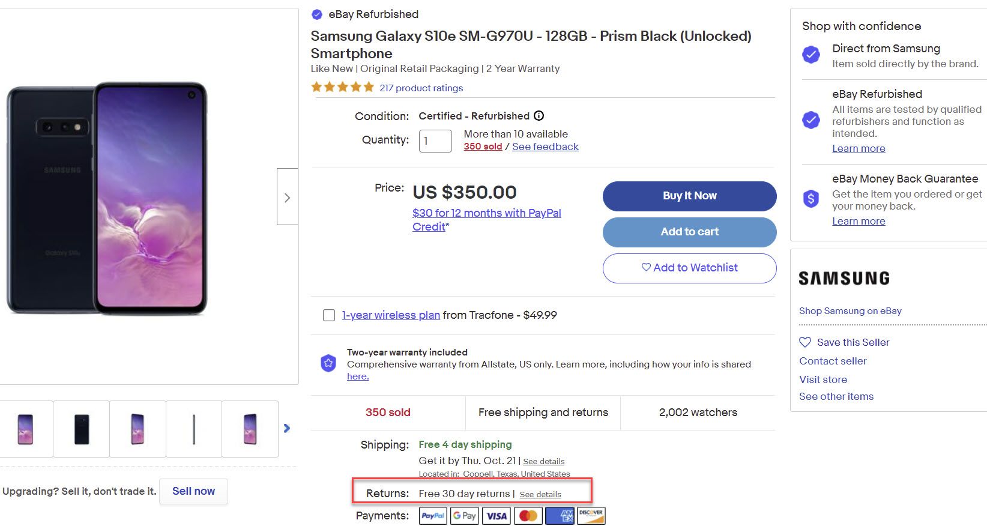Enable the 1-year wireless plan checkbox
This screenshot has height=526, width=987.
coord(329,315)
